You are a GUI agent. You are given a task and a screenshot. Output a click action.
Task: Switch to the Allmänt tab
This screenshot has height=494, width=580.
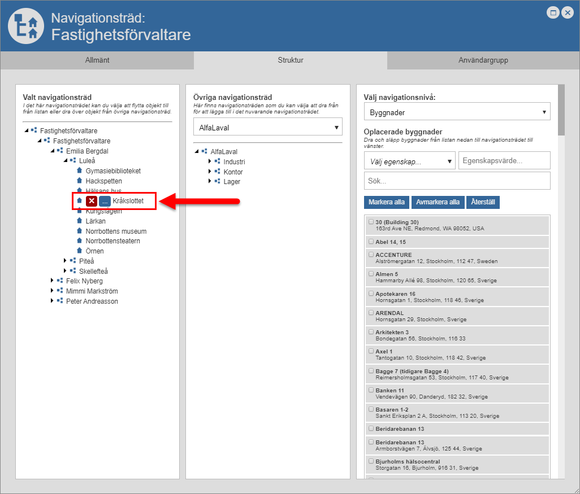[x=97, y=60]
